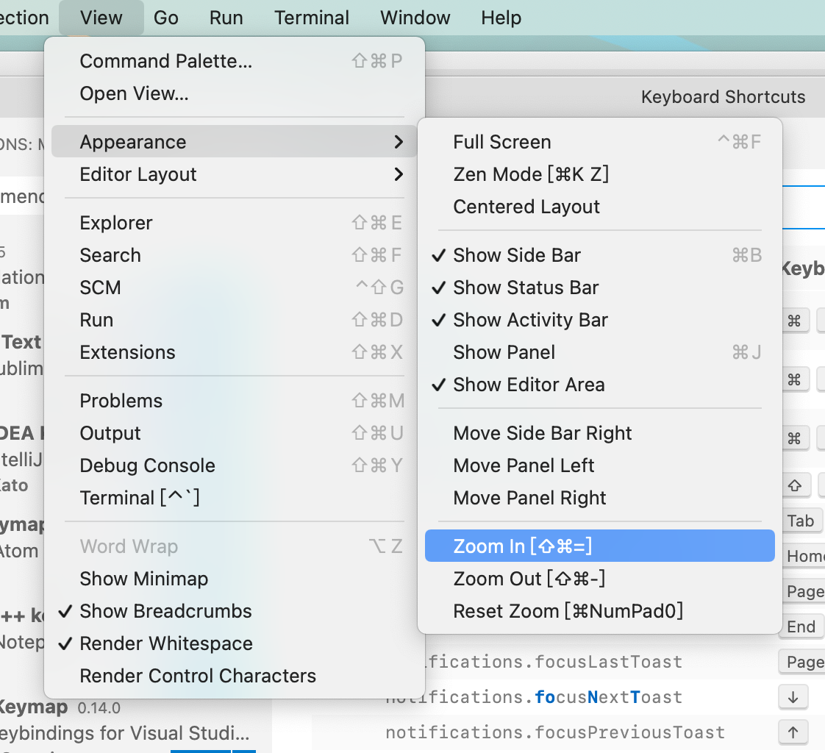Click the Tab keycap icon
The image size is (825, 753).
tap(801, 521)
